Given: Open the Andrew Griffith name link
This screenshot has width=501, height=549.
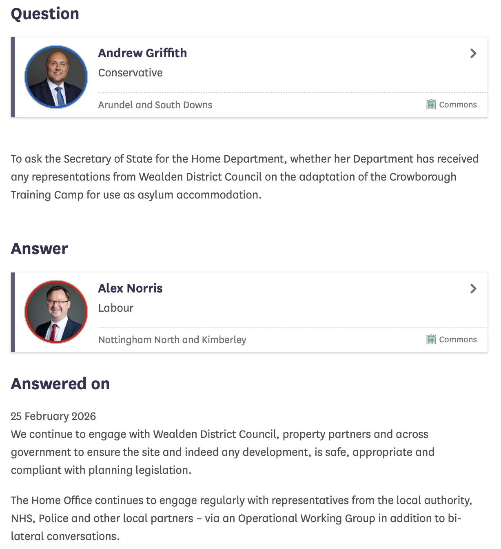Looking at the screenshot, I should [x=142, y=53].
